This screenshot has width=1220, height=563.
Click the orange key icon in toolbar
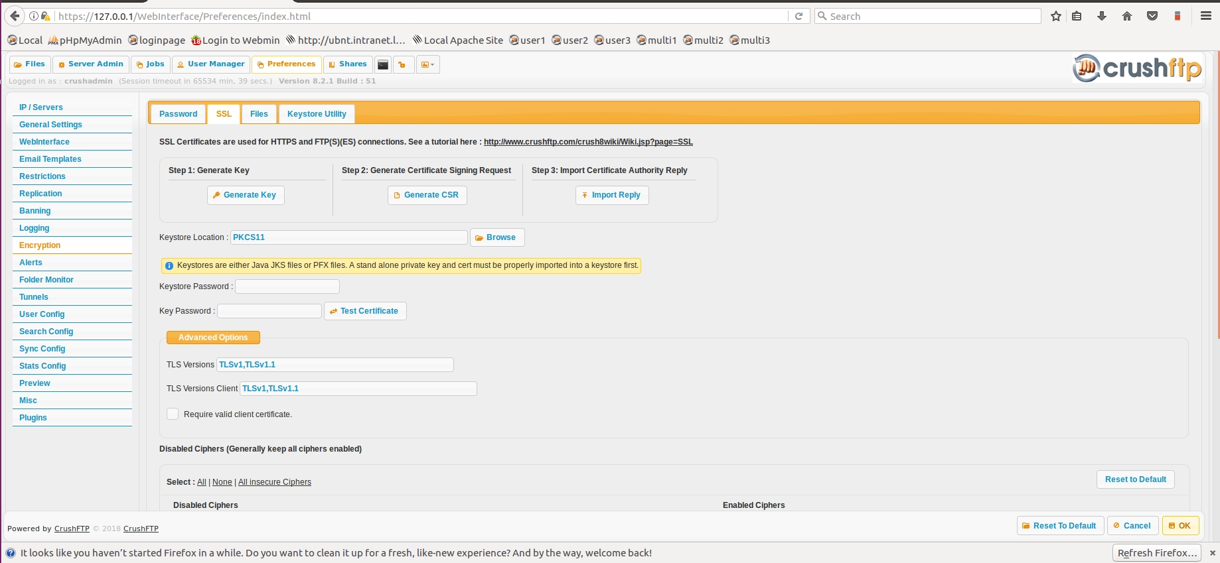[x=402, y=64]
